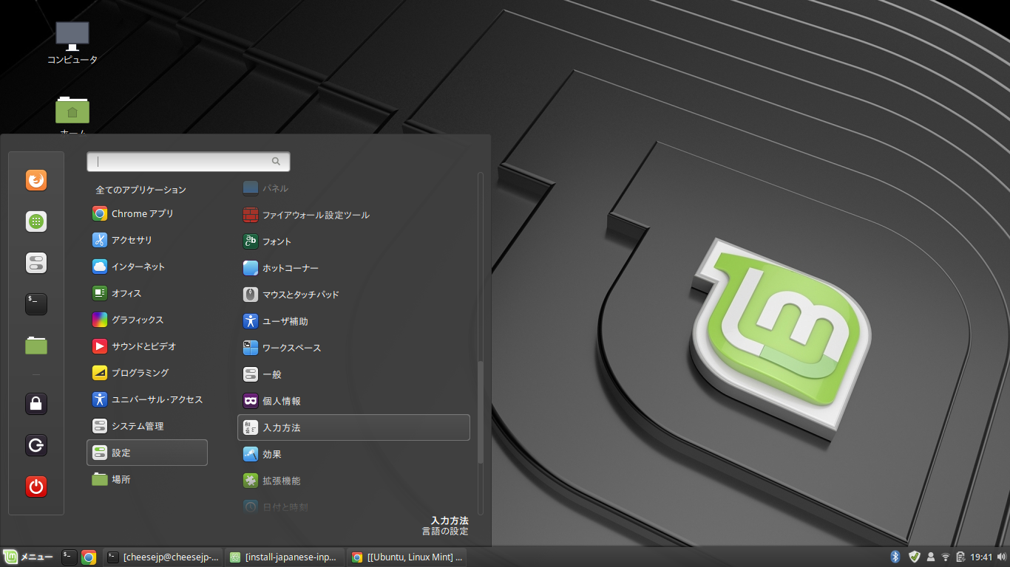Launch マウスとタッチパッド settings
The width and height of the screenshot is (1010, 567).
point(301,295)
